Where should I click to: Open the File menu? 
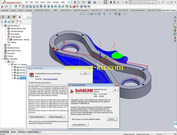click(27, 2)
